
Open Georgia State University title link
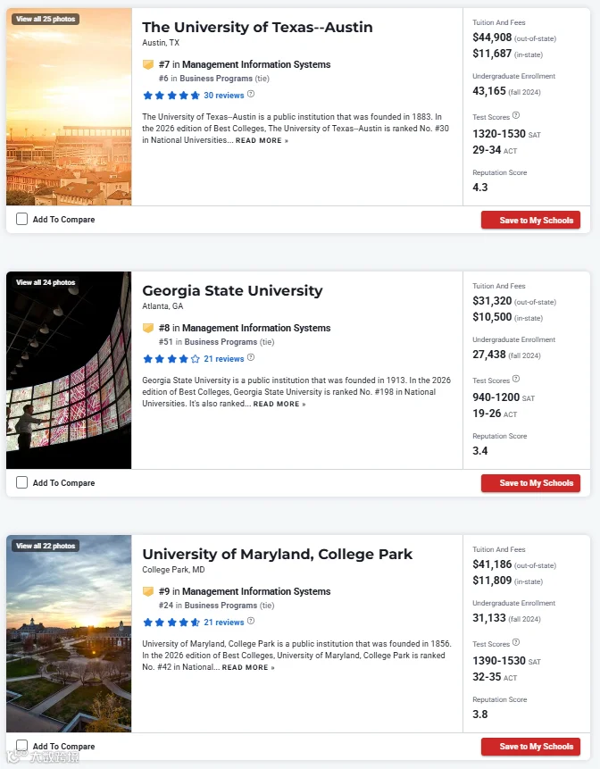(x=232, y=290)
